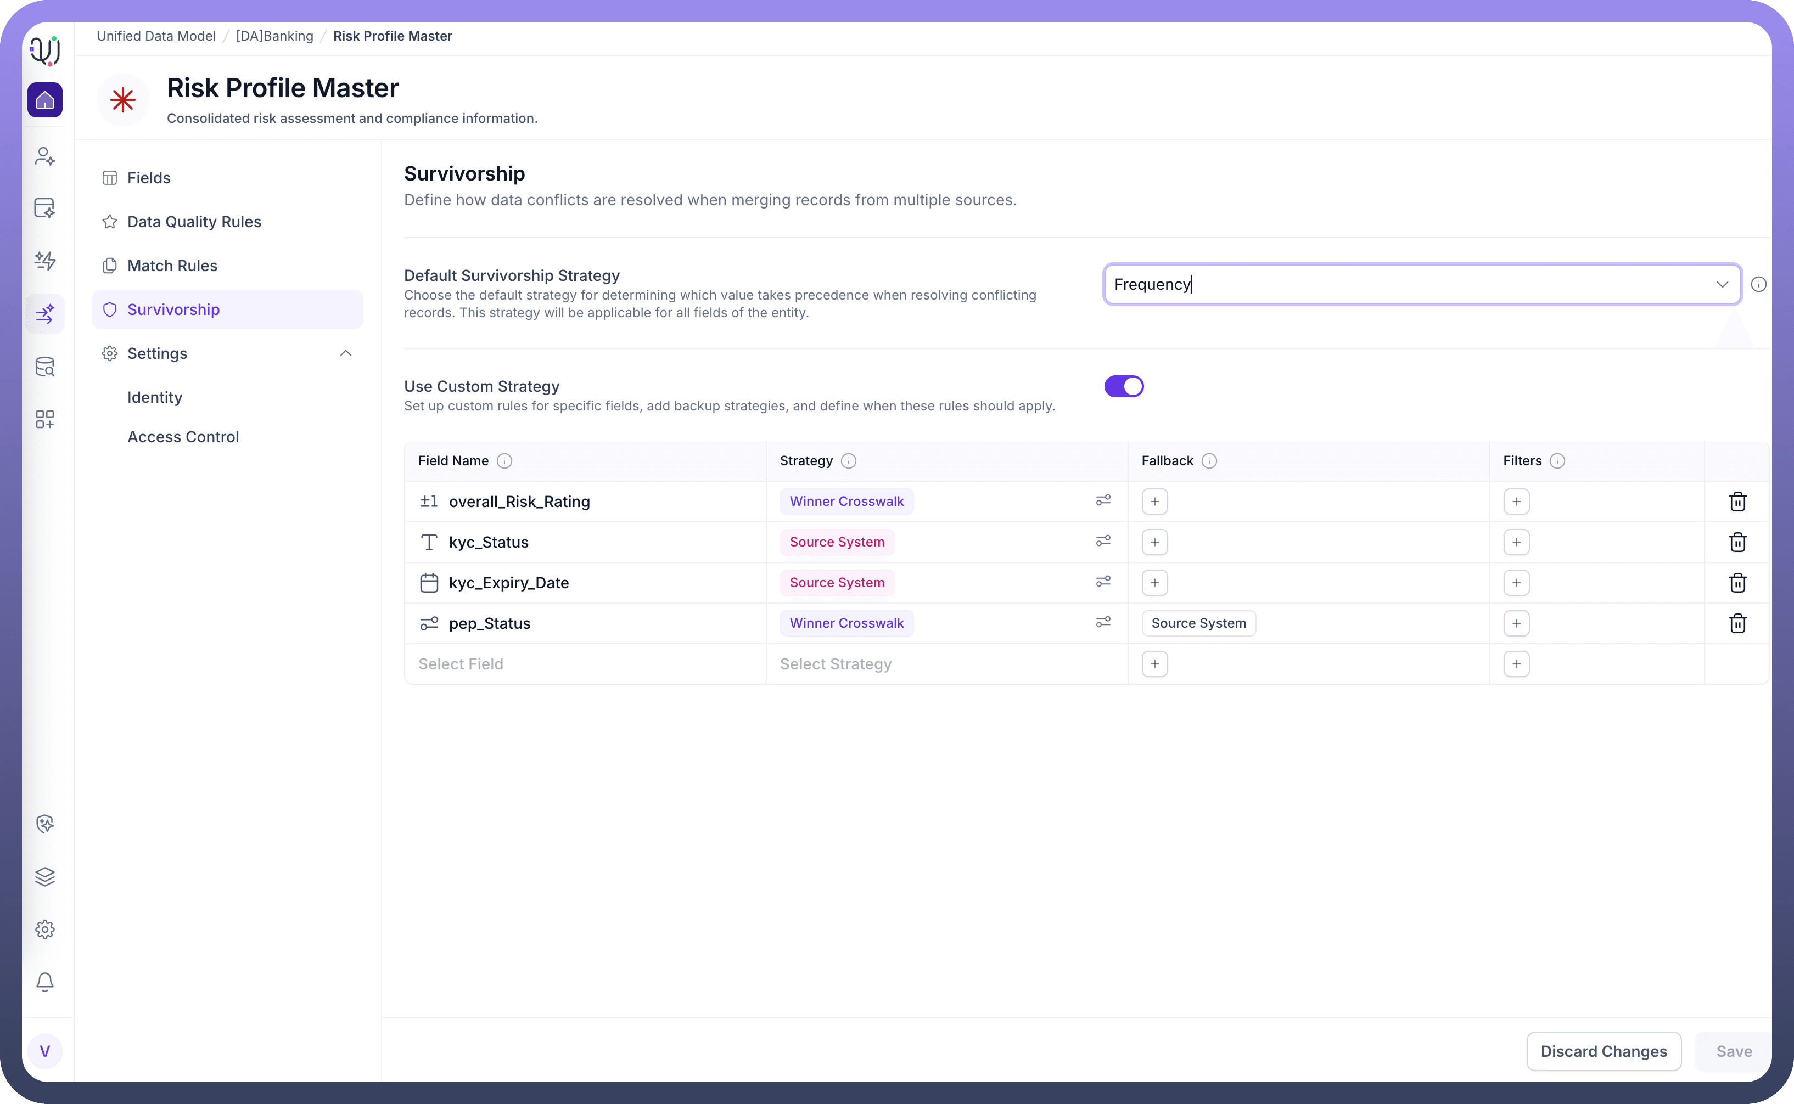Click the Discard Changes button

click(1604, 1051)
